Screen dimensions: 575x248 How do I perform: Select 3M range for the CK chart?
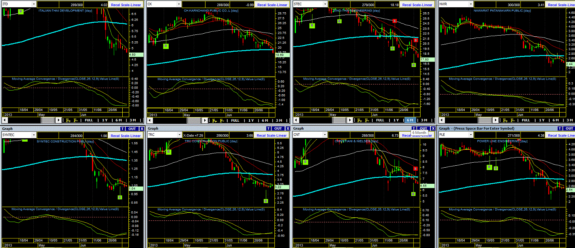click(279, 120)
